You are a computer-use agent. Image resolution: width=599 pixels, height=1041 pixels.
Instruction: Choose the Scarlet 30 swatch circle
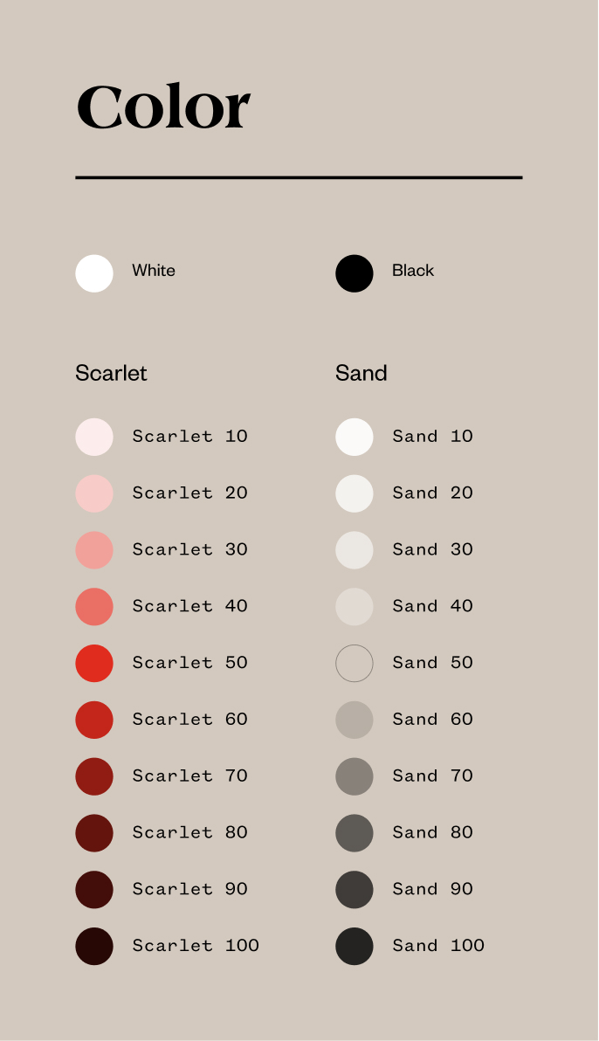[x=94, y=549]
